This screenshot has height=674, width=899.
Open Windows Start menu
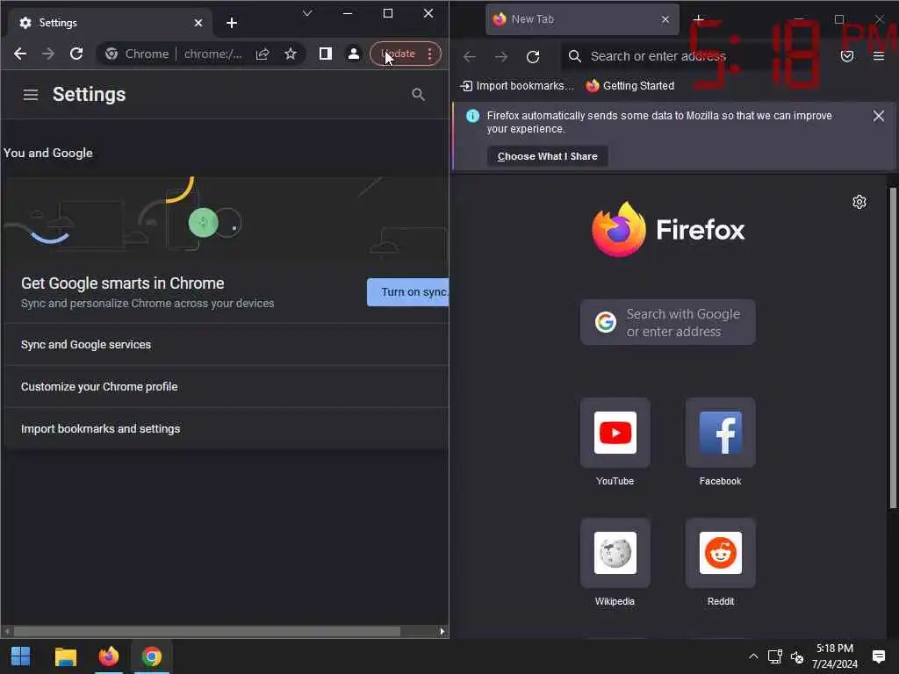coord(21,656)
